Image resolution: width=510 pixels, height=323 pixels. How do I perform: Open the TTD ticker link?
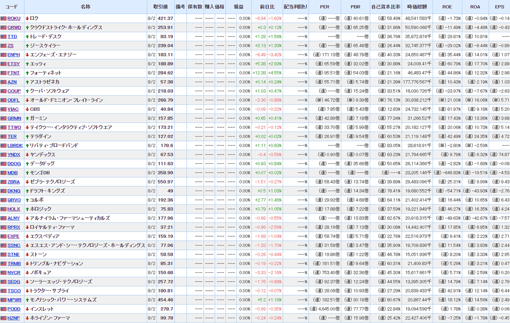click(x=12, y=37)
